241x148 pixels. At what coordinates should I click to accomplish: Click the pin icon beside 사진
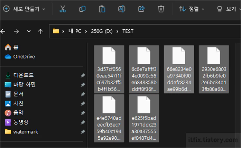point(83,104)
